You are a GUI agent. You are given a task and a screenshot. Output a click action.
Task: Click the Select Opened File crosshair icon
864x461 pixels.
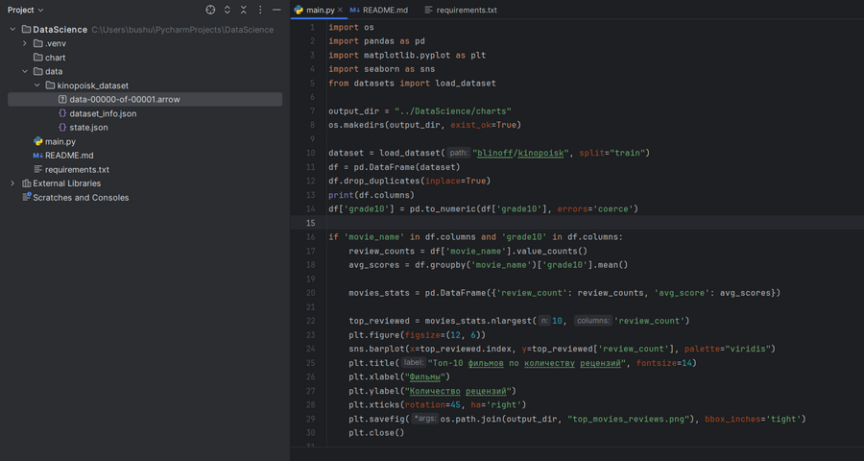click(210, 10)
